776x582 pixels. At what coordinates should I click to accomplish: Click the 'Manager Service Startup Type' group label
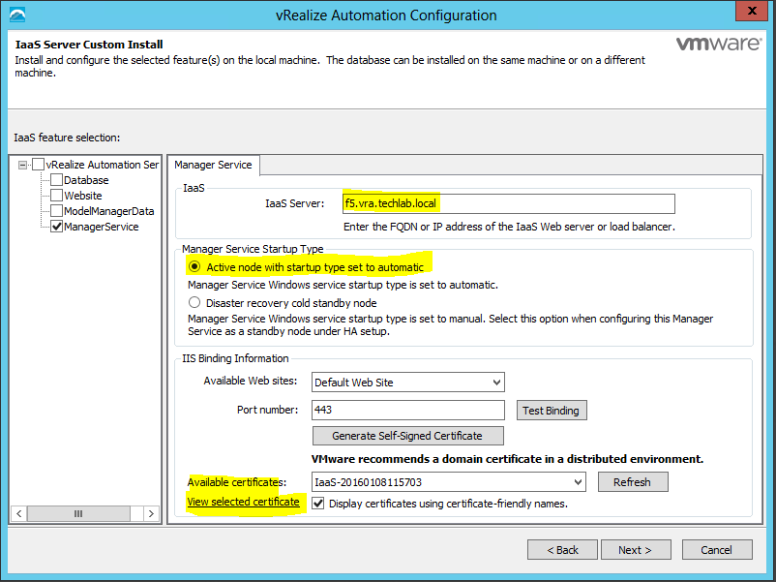(x=253, y=249)
